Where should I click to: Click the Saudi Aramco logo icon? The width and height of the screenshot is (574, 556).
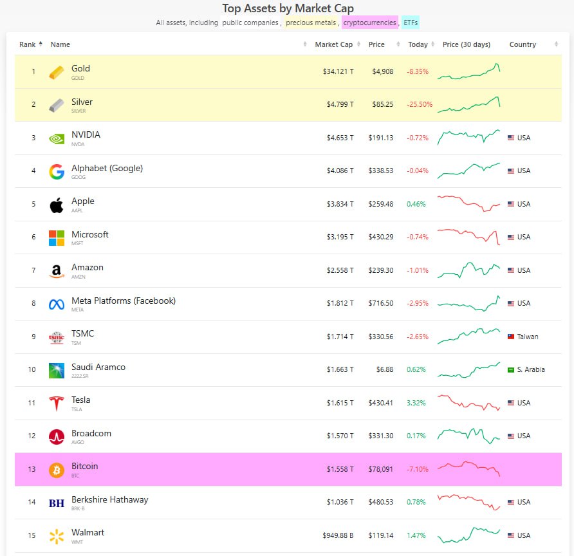(57, 371)
